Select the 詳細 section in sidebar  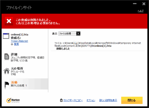pos(25,57)
